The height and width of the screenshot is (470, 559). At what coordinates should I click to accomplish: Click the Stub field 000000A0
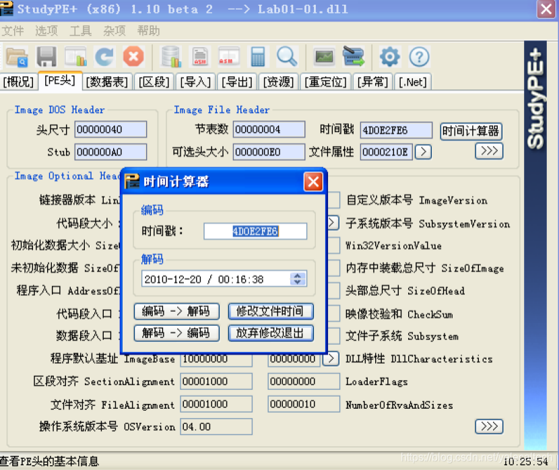[110, 152]
